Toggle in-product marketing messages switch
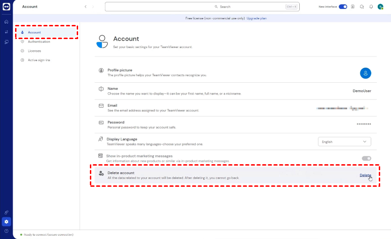This screenshot has height=239, width=391. (x=367, y=158)
